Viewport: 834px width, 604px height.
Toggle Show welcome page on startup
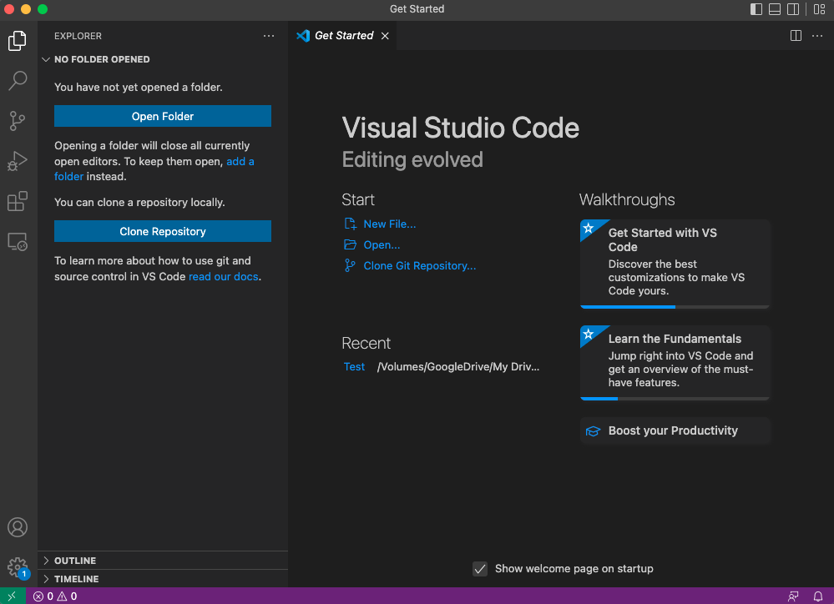pos(480,568)
